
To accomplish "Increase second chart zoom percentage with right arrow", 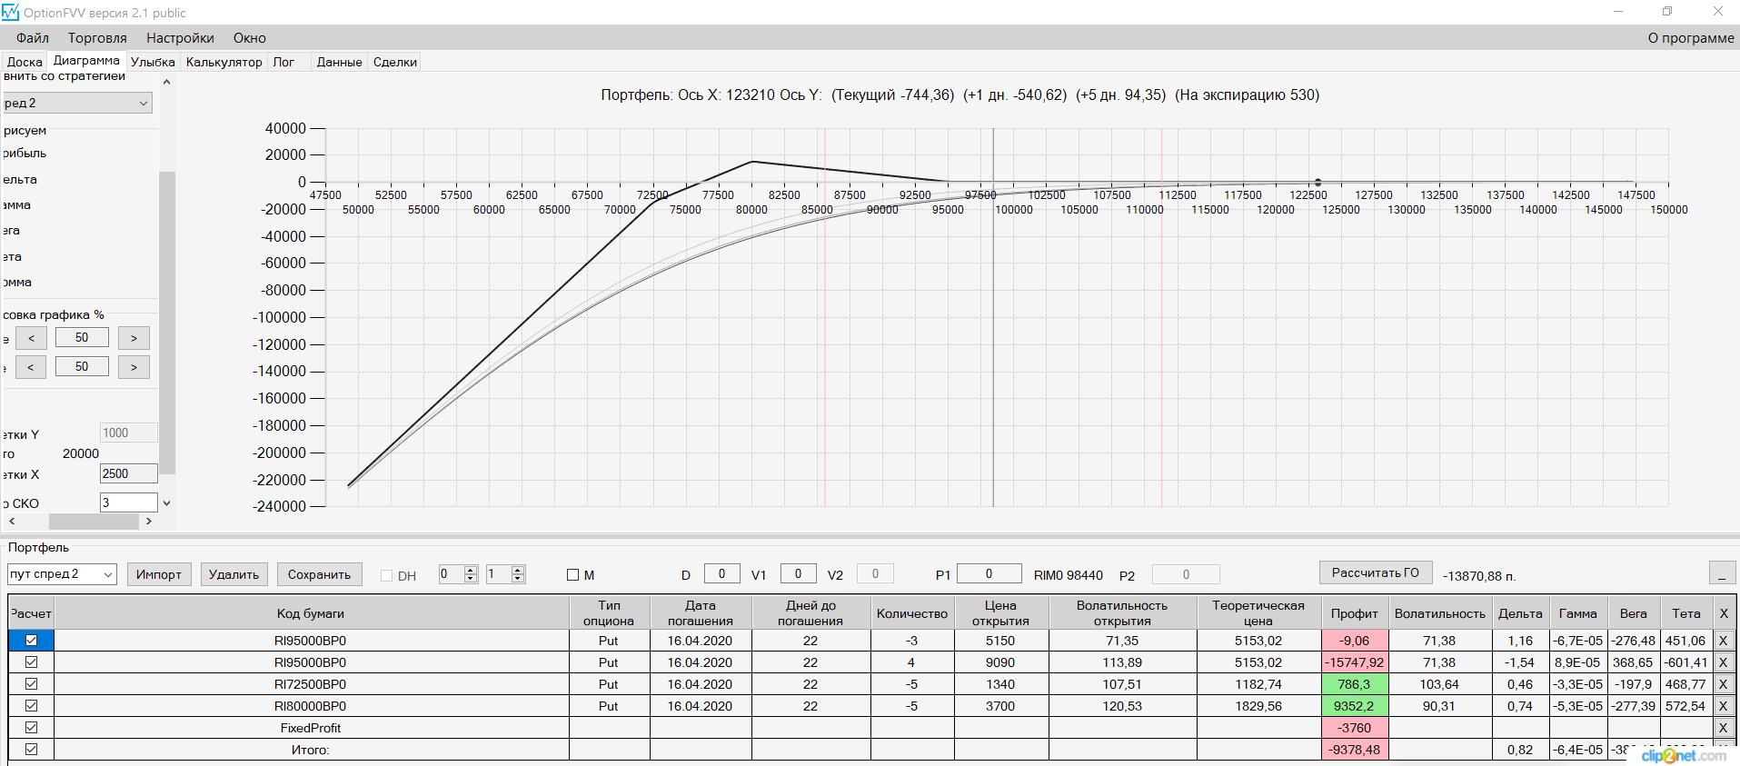I will (x=134, y=367).
